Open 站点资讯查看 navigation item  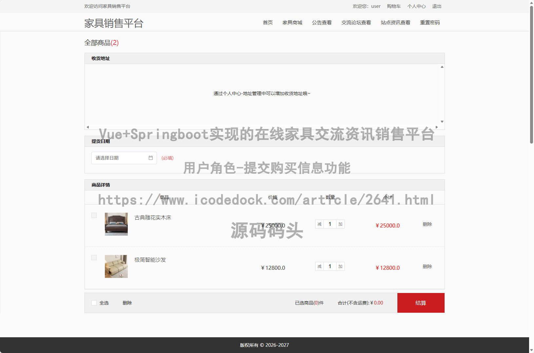[x=395, y=23]
